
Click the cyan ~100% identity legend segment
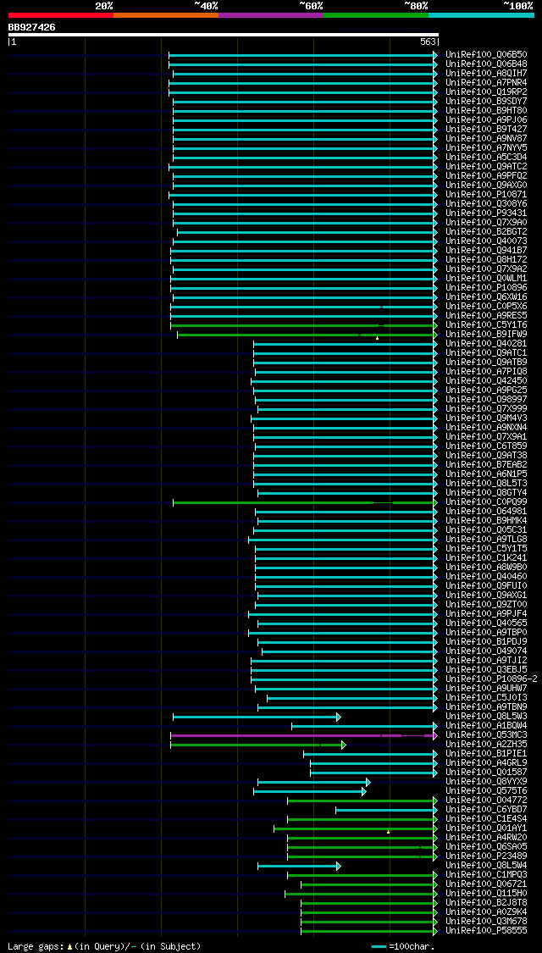[x=481, y=14]
